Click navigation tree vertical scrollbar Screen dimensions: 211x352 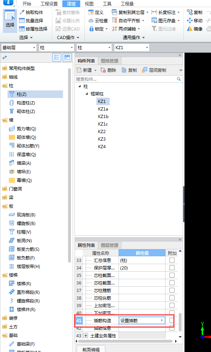pos(69,165)
